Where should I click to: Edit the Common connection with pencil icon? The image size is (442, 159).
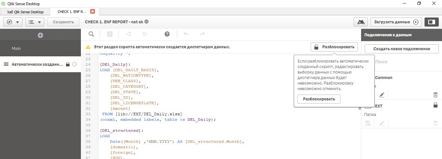pos(382,95)
